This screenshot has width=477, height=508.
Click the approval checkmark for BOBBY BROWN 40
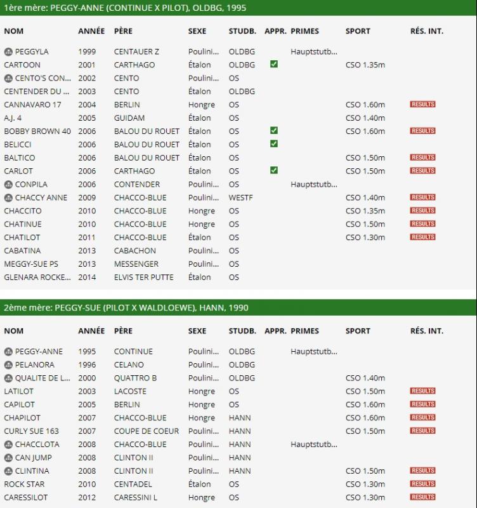274,131
